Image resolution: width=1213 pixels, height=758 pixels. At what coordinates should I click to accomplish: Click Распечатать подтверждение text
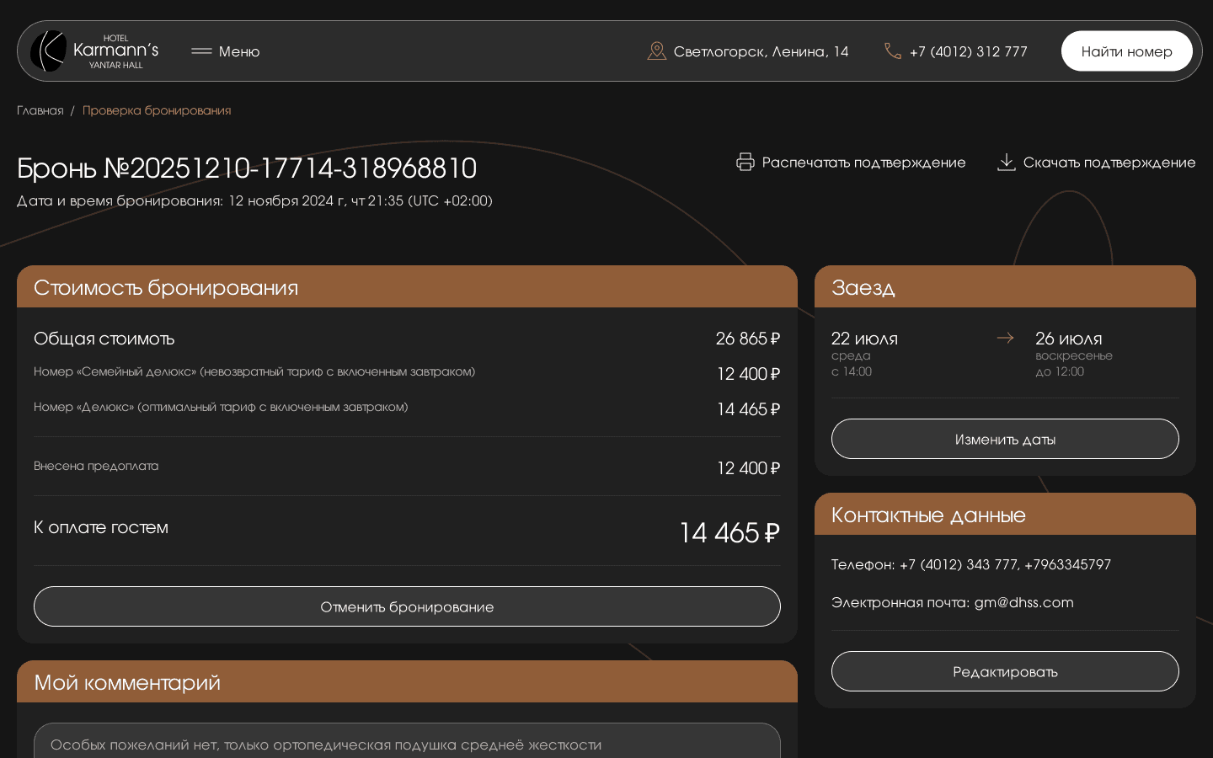click(863, 163)
